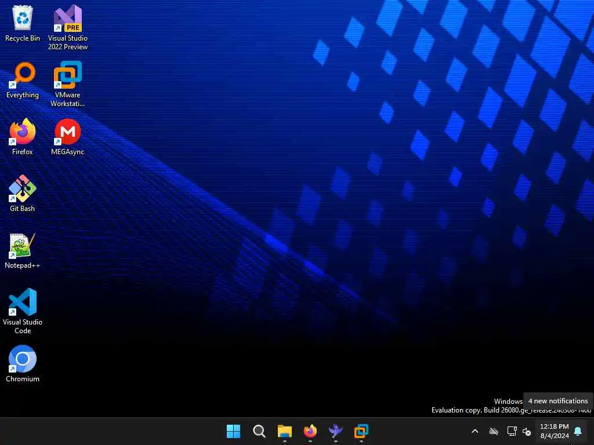The image size is (594, 445).
Task: Open the Recycle Bin desktop icon
Action: coord(23,23)
